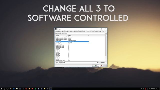160x90 pixels.
Task: Switch to the Mail tab
Action: (x=100, y=31)
